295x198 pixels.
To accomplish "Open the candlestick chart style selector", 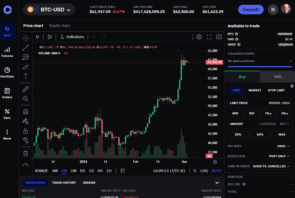I will coord(50,37).
